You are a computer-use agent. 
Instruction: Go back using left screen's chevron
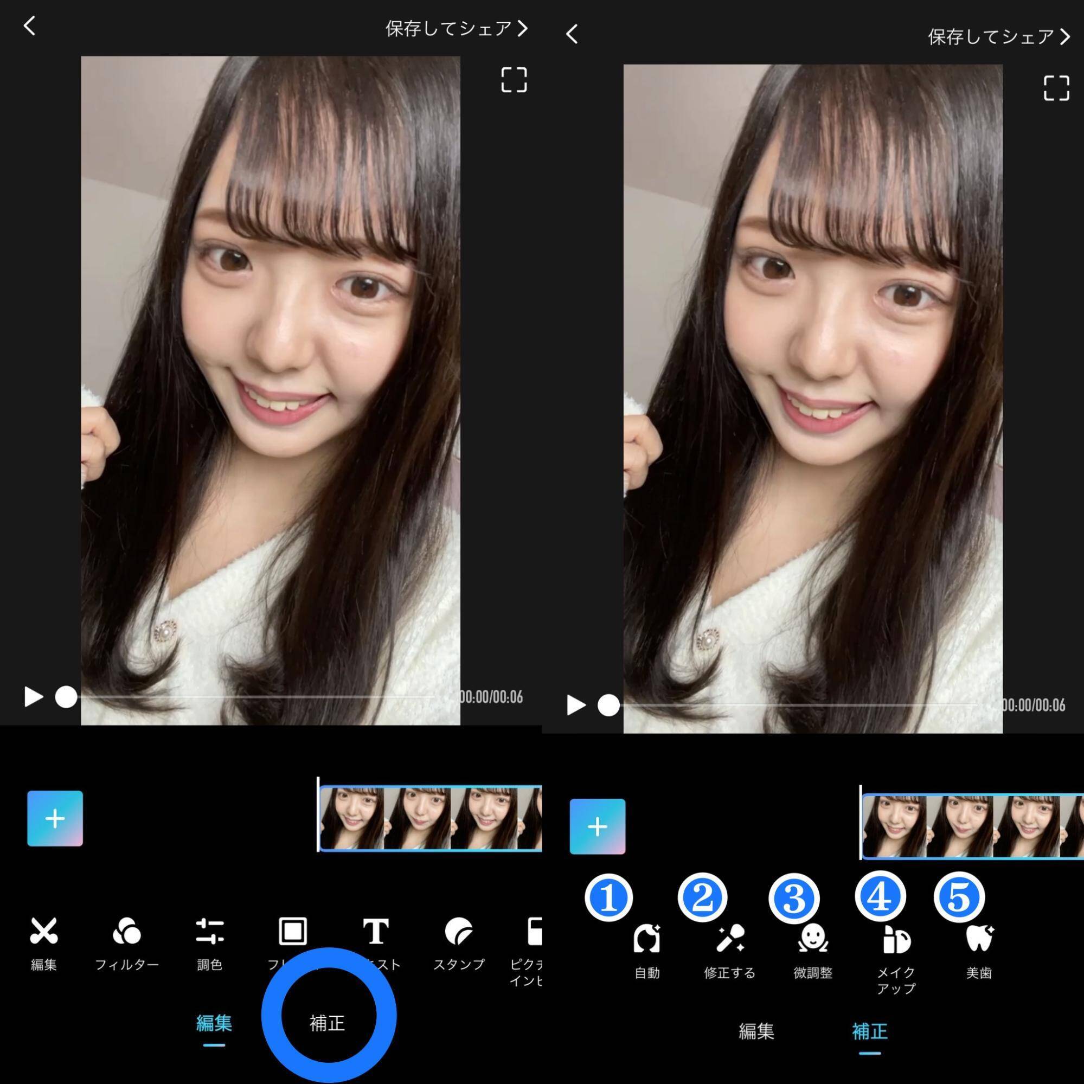[x=30, y=26]
